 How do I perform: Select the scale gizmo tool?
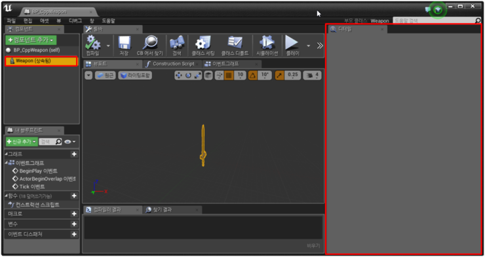click(197, 75)
